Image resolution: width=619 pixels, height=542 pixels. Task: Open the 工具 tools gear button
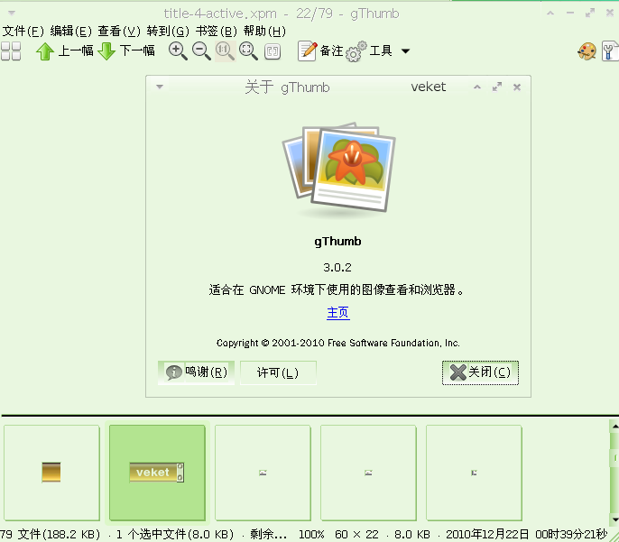point(368,51)
